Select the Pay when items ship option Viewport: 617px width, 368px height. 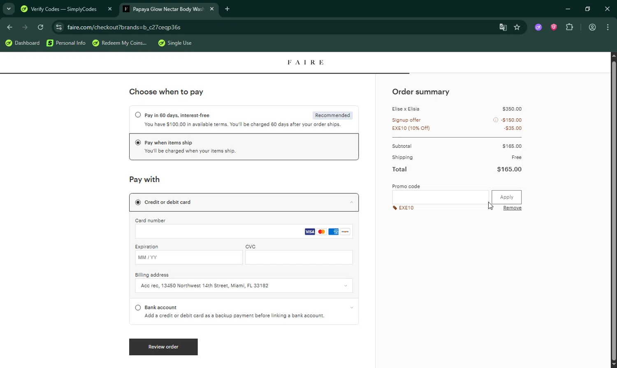pyautogui.click(x=138, y=143)
